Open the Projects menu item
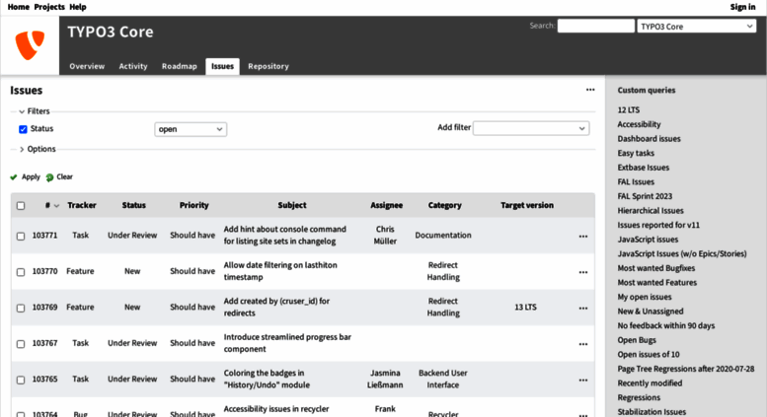This screenshot has height=417, width=767. 49,7
